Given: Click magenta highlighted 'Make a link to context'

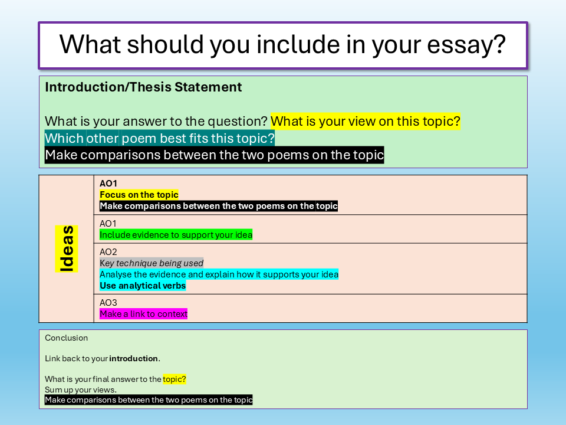Looking at the screenshot, I should (x=143, y=314).
